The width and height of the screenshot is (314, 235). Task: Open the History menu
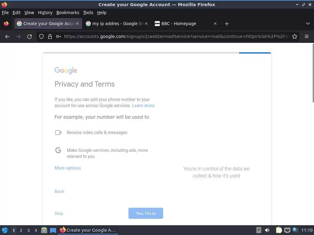coord(45,13)
